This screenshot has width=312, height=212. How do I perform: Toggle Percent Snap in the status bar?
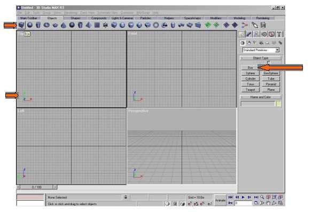tap(202, 203)
